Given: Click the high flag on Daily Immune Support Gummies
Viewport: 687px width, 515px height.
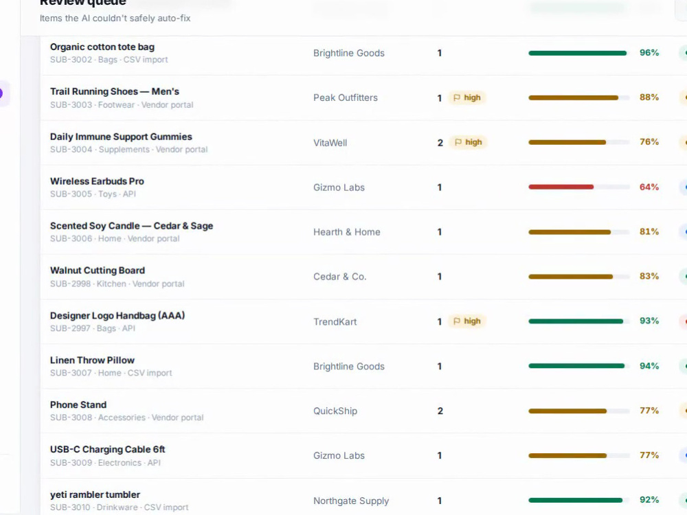Looking at the screenshot, I should point(469,142).
